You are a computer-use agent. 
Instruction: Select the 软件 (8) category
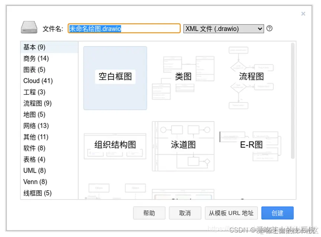pyautogui.click(x=49, y=148)
